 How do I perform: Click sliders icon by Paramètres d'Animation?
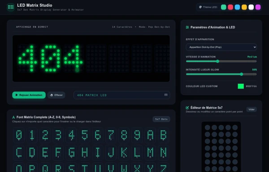187,27
